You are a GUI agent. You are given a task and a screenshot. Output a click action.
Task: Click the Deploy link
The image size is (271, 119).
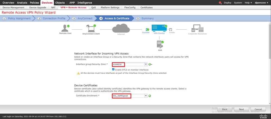227,3
